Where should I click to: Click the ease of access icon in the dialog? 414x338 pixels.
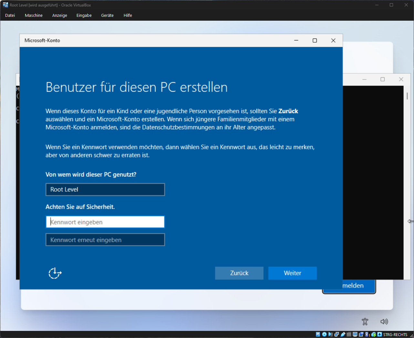tap(55, 273)
